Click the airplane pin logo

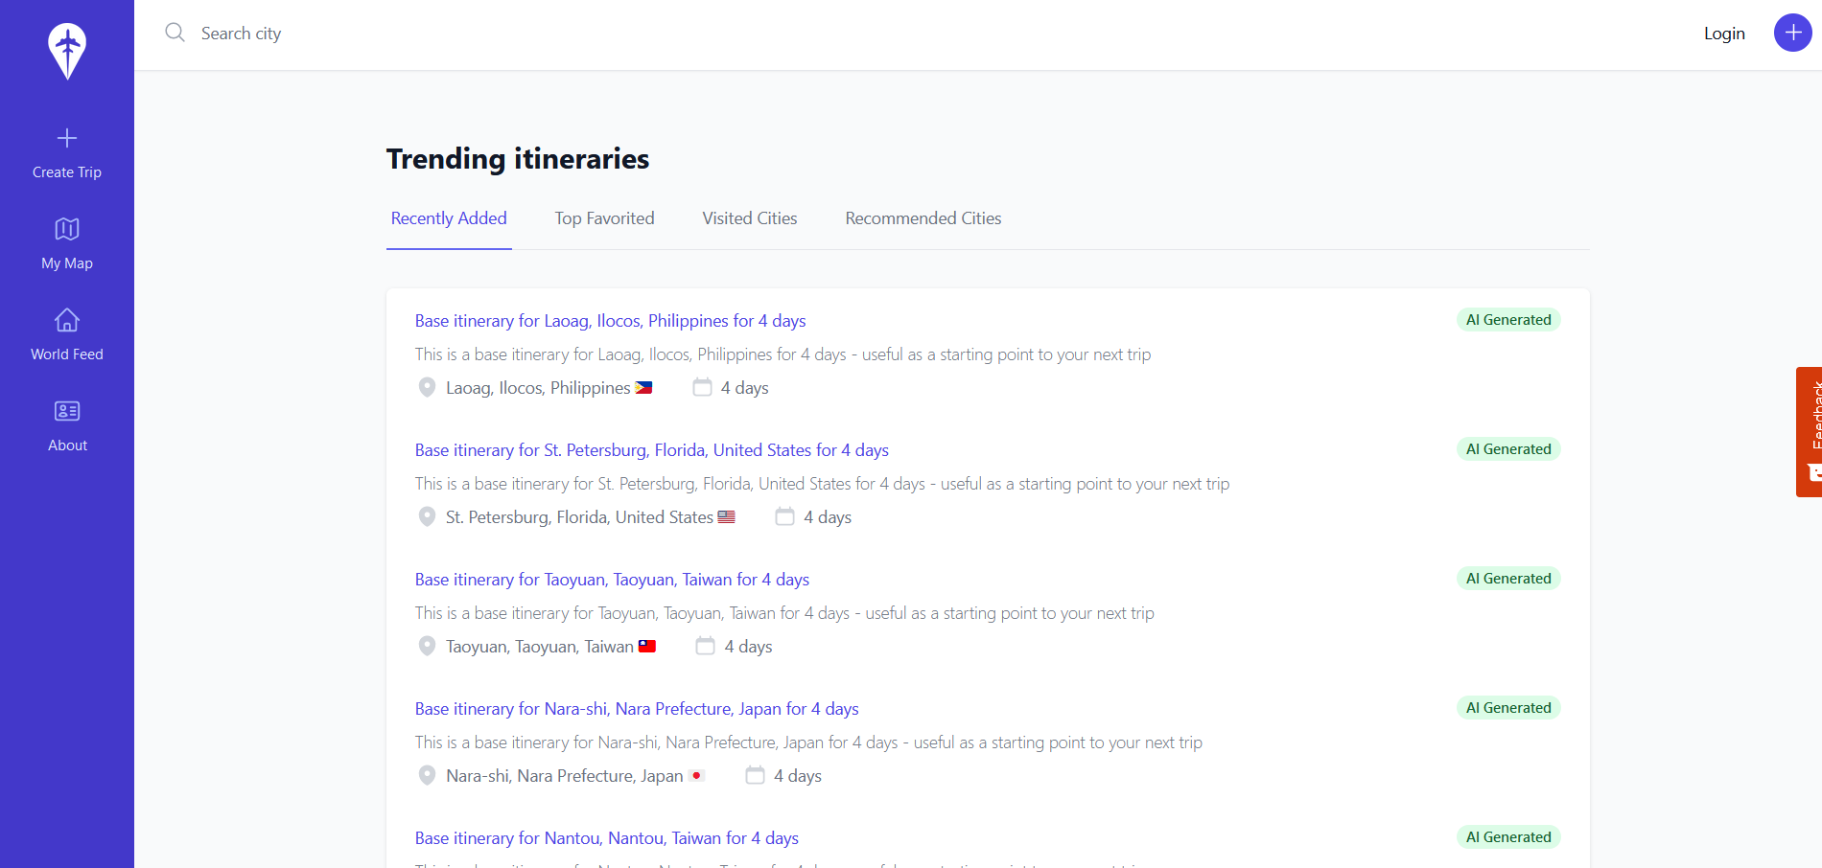point(67,51)
